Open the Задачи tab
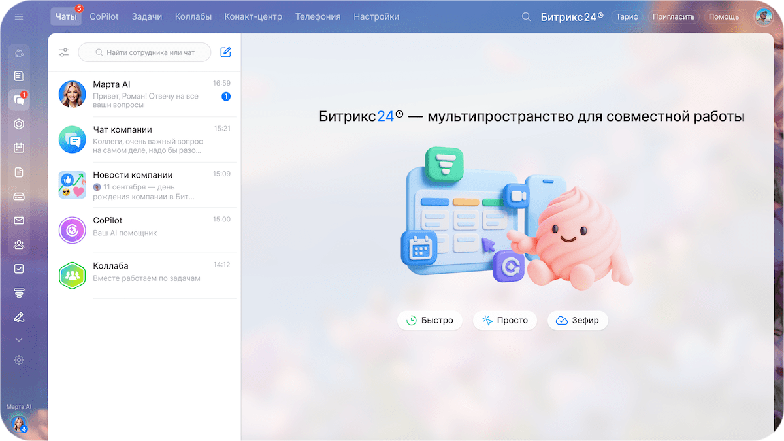784x441 pixels. tap(147, 17)
